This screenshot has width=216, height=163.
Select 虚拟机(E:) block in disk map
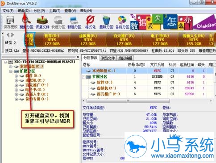[88, 40]
